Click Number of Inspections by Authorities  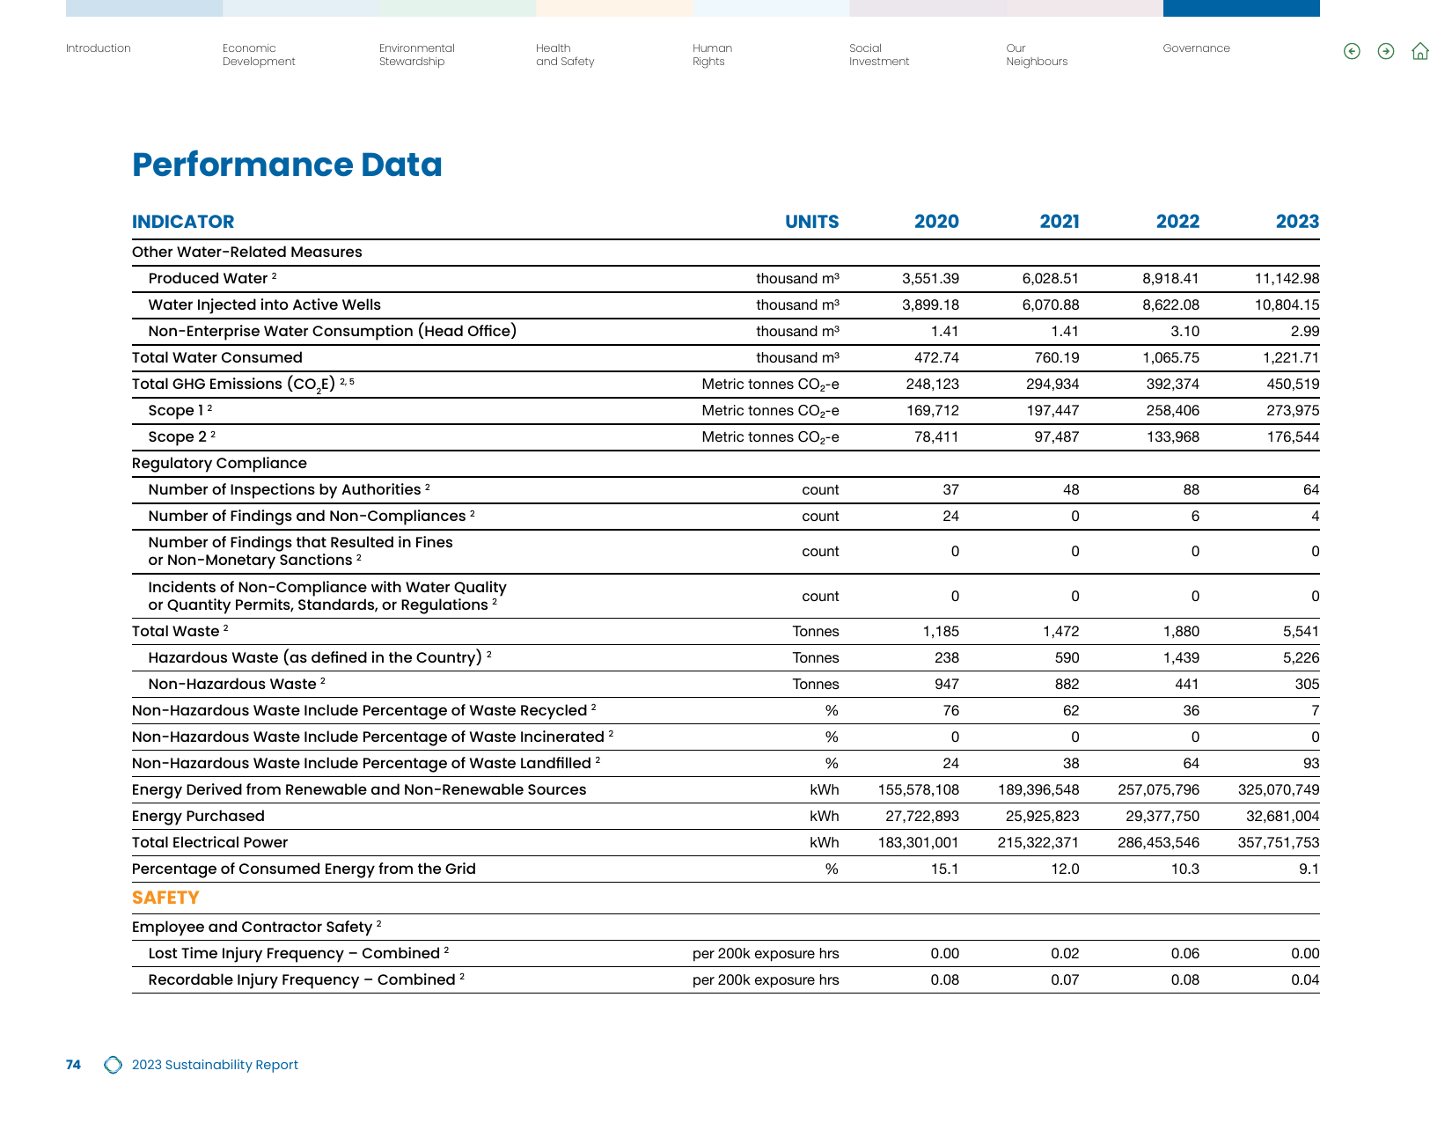click(289, 490)
